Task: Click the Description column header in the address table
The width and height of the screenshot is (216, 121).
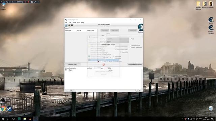Action: (73, 68)
